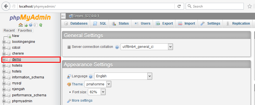Open the Import tab
Image resolution: width=255 pixels, height=105 pixels.
coord(186,24)
